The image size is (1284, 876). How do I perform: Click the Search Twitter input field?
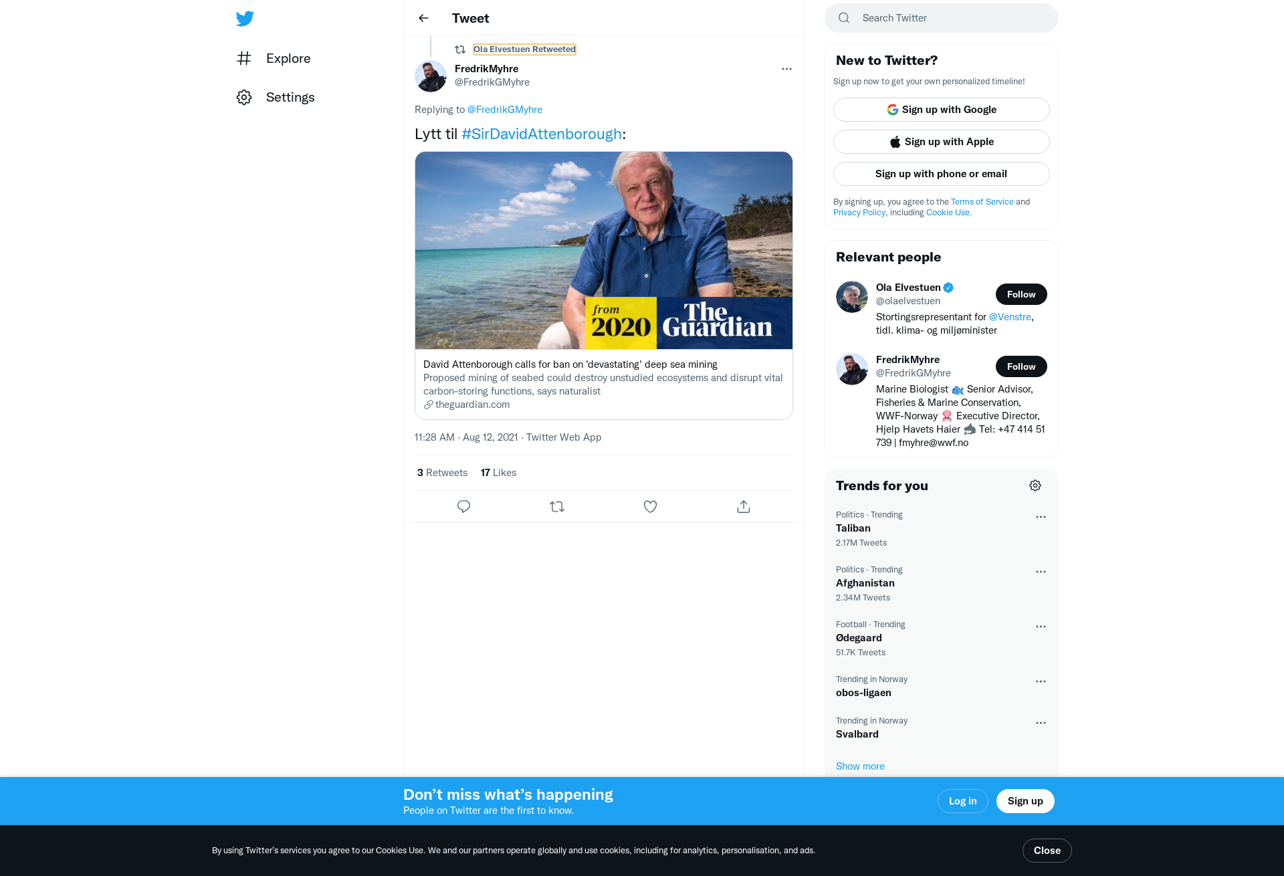click(x=941, y=18)
